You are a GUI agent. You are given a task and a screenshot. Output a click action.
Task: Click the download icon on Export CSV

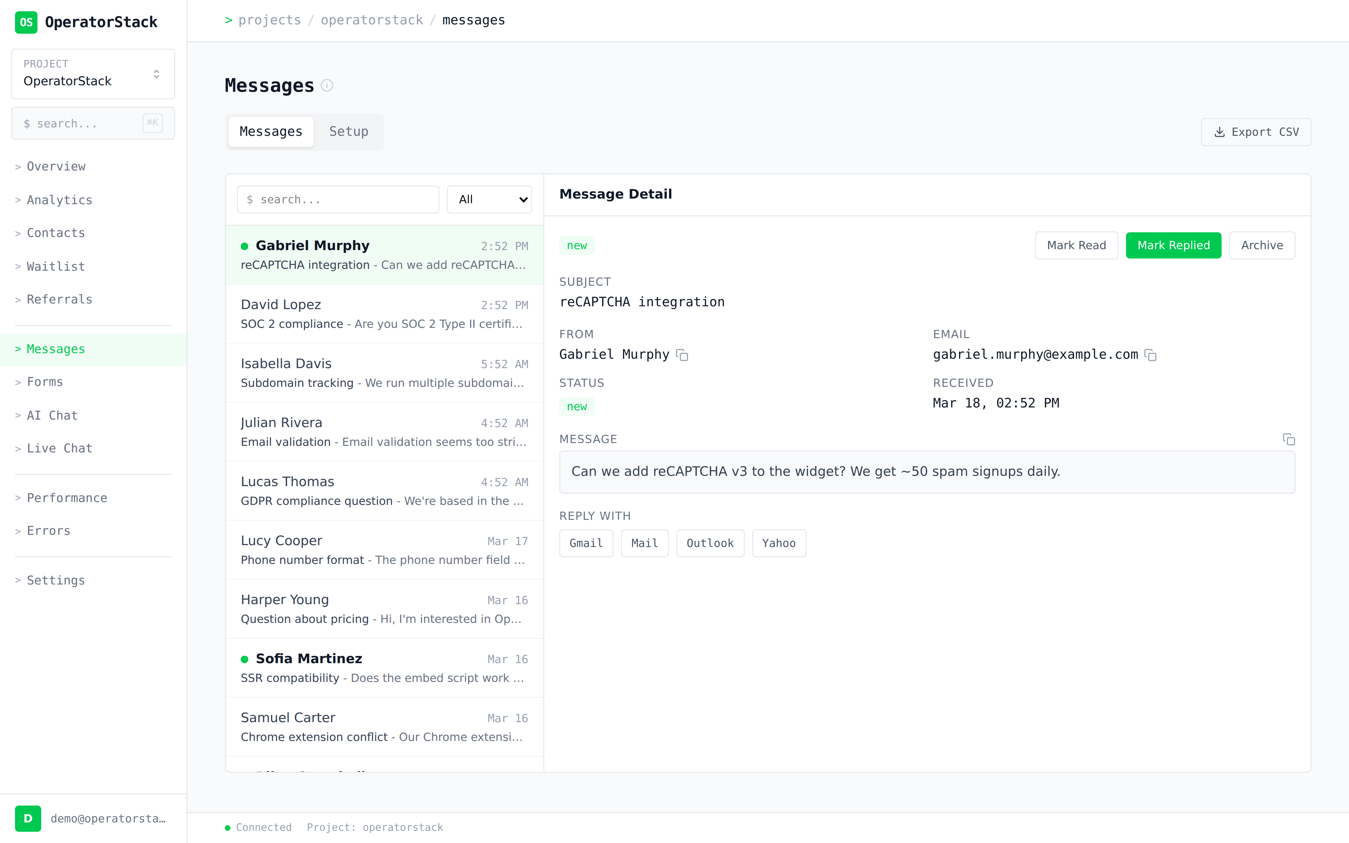pos(1219,132)
